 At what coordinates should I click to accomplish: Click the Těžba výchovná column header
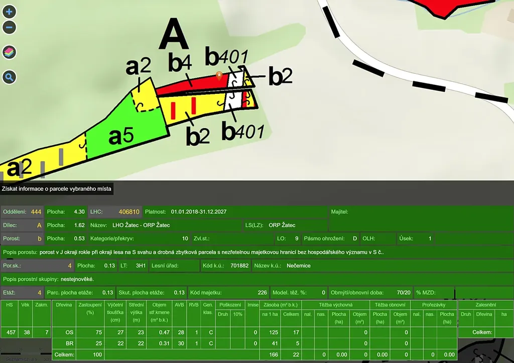(x=336, y=305)
